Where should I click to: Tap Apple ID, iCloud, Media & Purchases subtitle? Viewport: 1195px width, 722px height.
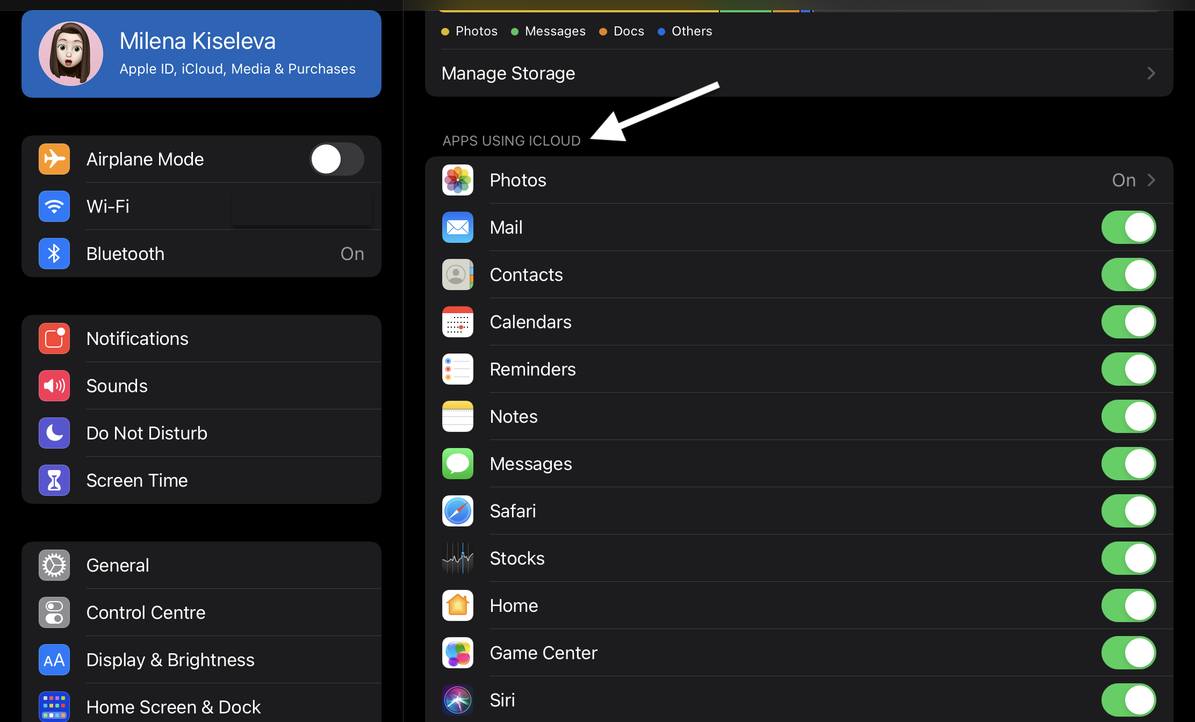(237, 69)
